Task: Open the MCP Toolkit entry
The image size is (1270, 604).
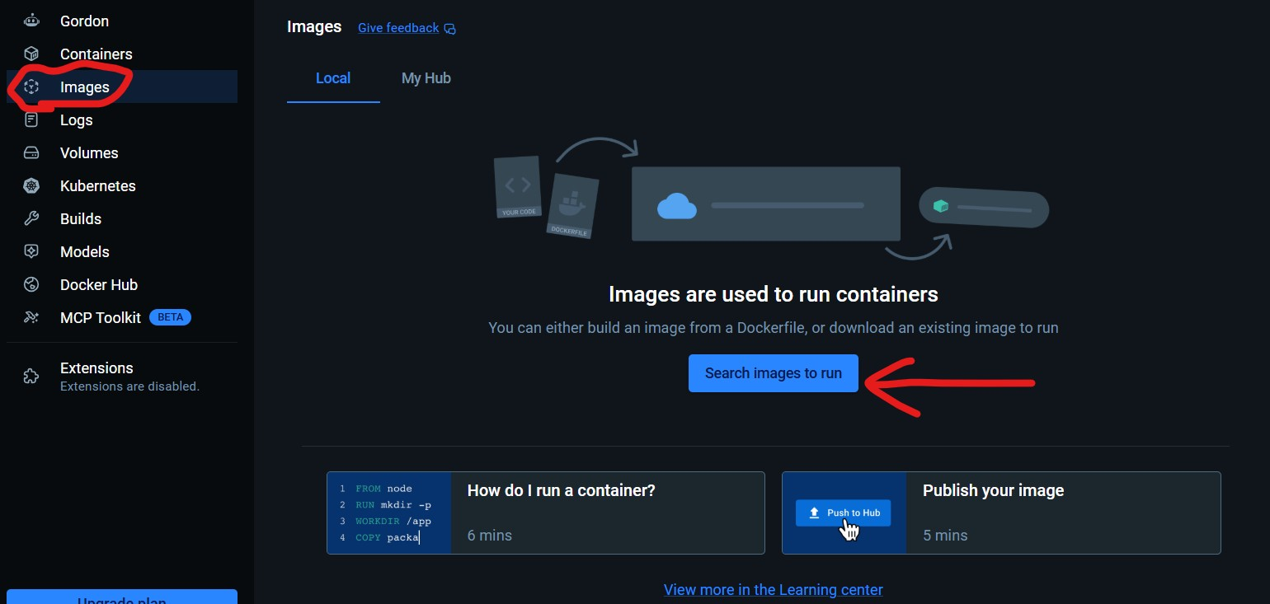Action: tap(122, 317)
